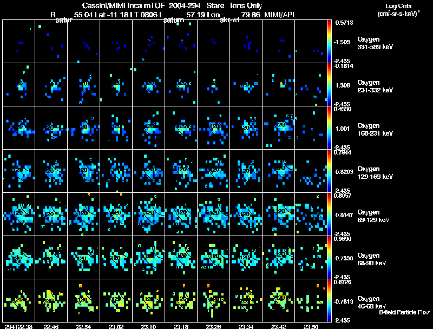Click the color bar beside Oxygen 129-169 keV
The width and height of the screenshot is (433, 329).
click(329, 171)
